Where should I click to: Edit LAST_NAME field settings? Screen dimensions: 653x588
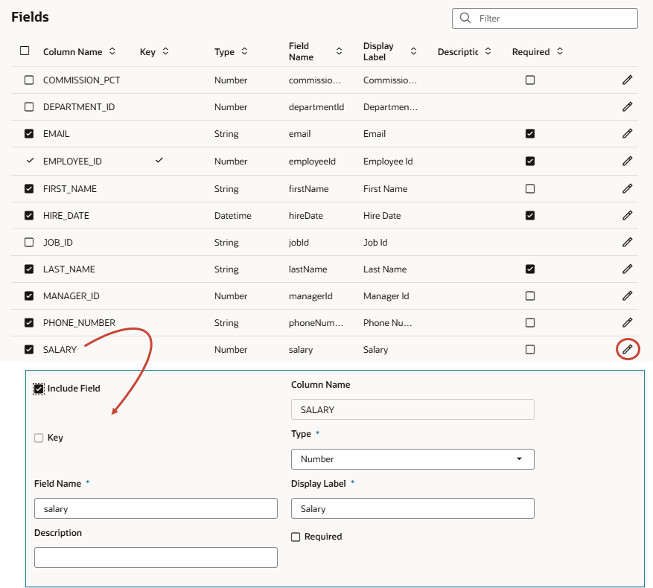click(x=627, y=269)
